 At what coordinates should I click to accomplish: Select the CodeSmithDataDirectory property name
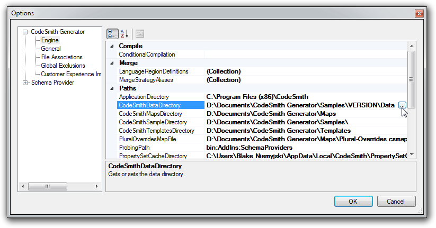(161, 105)
